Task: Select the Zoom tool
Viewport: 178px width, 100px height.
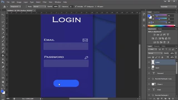Action: pos(3,85)
